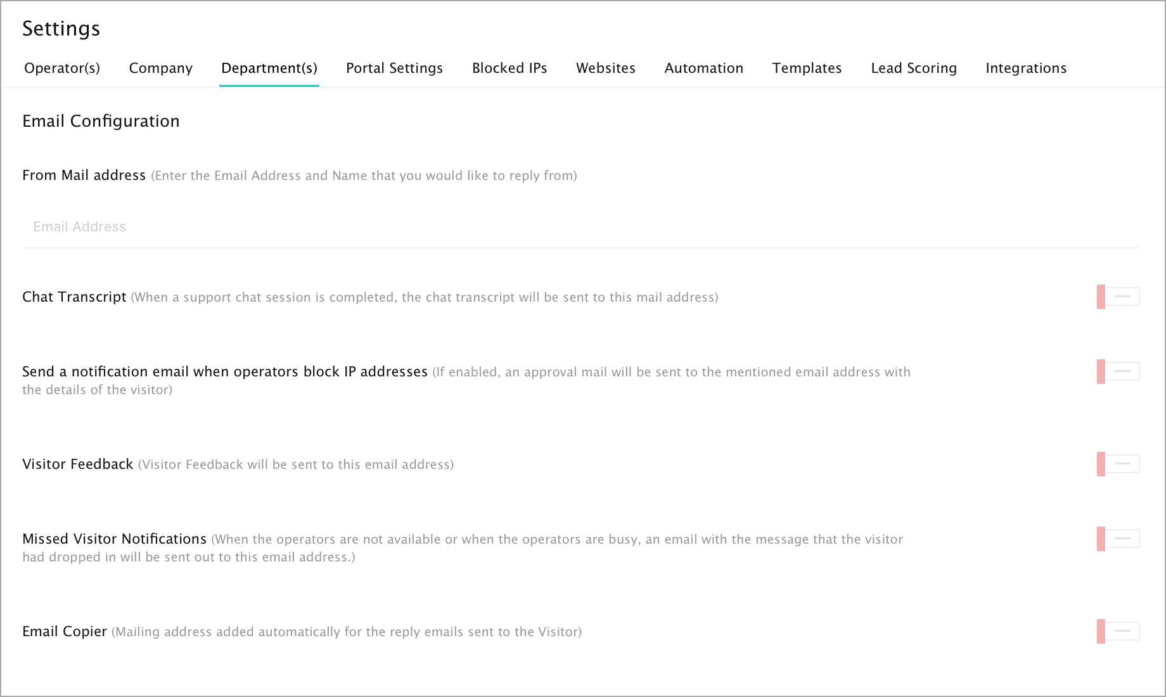The height and width of the screenshot is (697, 1166).
Task: Select the Department(s) tab
Action: tap(269, 68)
